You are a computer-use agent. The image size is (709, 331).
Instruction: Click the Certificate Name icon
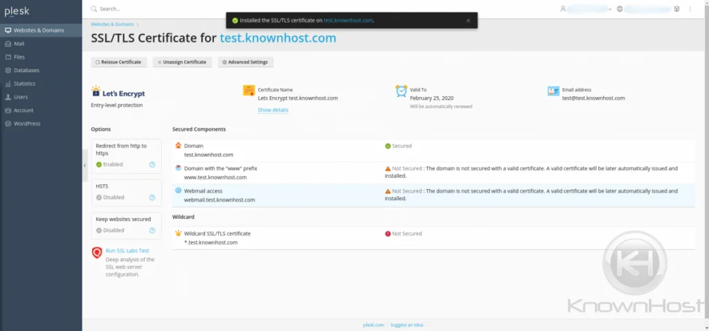pyautogui.click(x=249, y=91)
